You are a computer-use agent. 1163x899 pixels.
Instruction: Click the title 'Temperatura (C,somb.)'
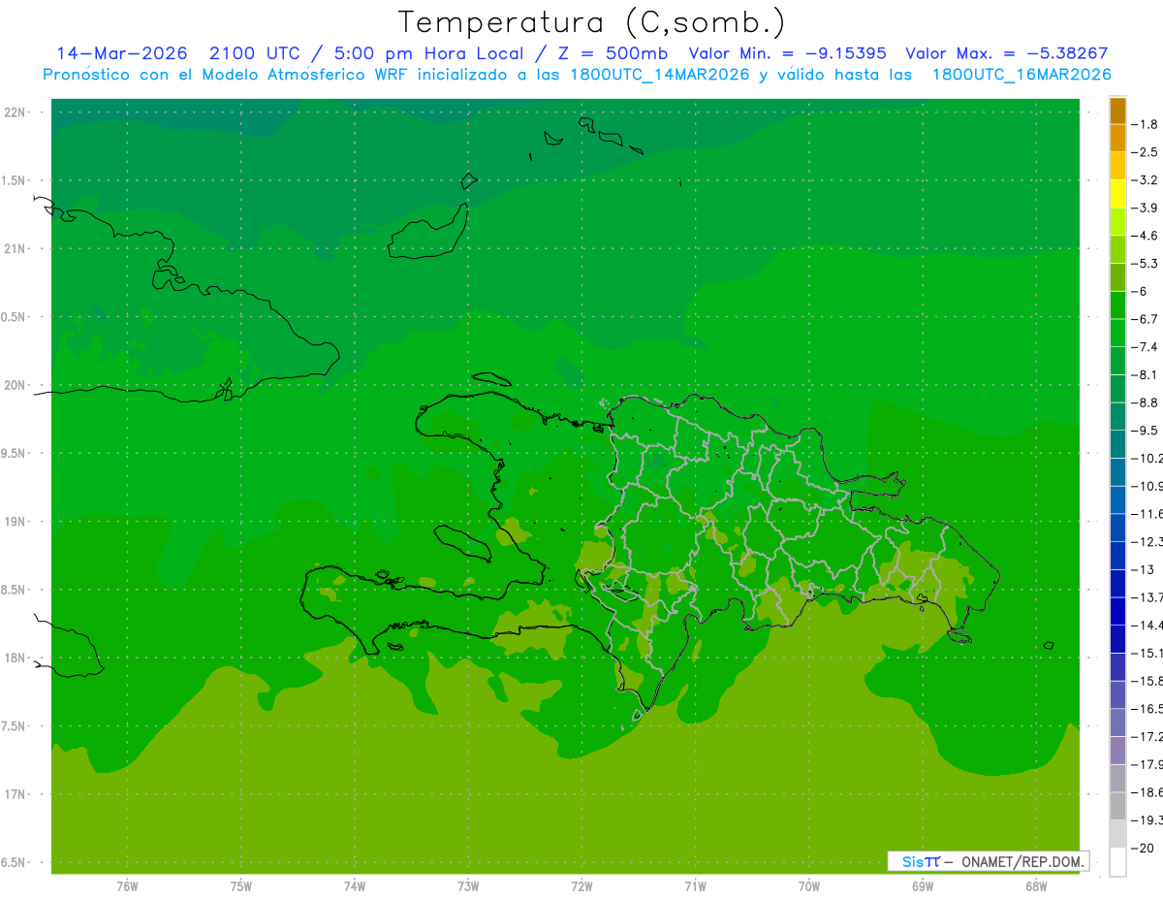pyautogui.click(x=592, y=22)
